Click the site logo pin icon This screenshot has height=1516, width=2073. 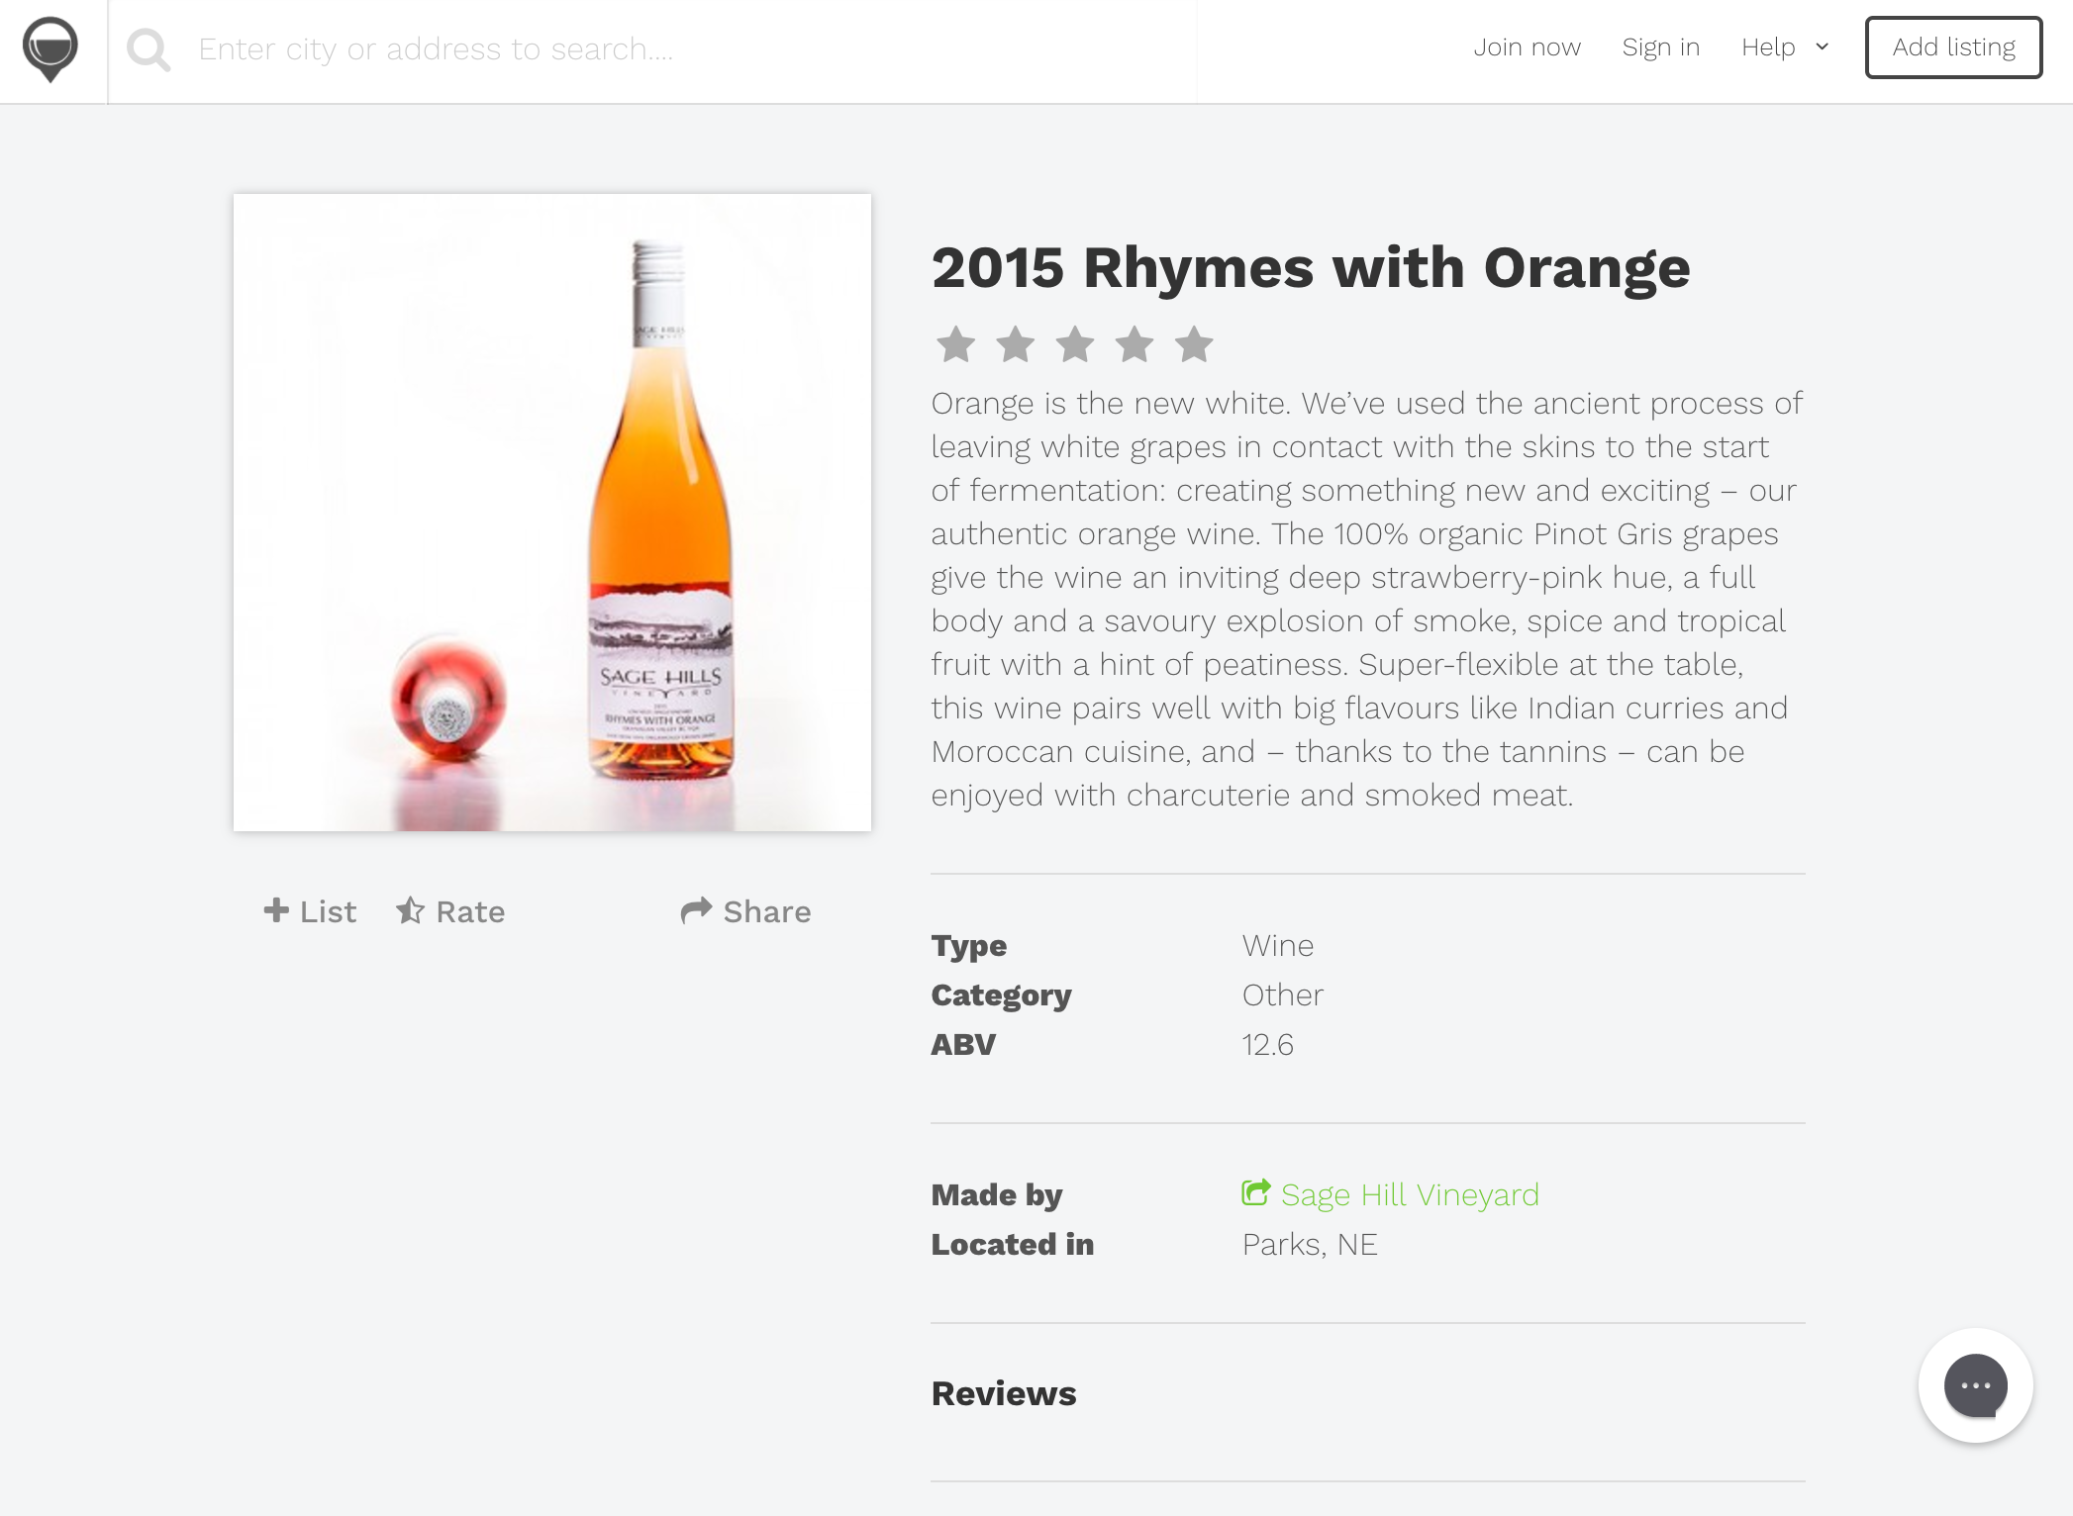point(50,49)
